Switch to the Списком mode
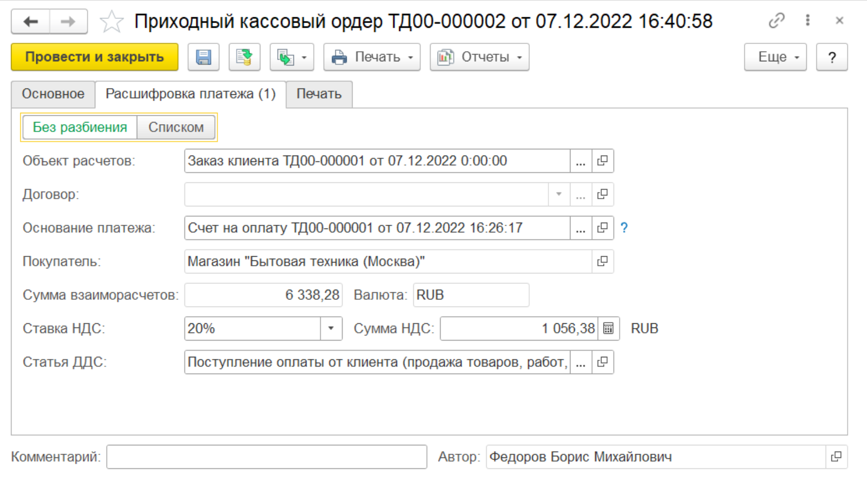 pyautogui.click(x=176, y=127)
